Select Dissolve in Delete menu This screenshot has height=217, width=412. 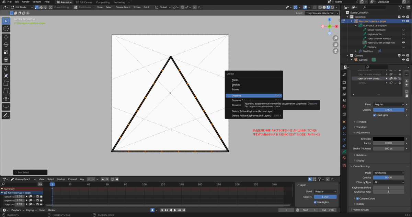254,96
